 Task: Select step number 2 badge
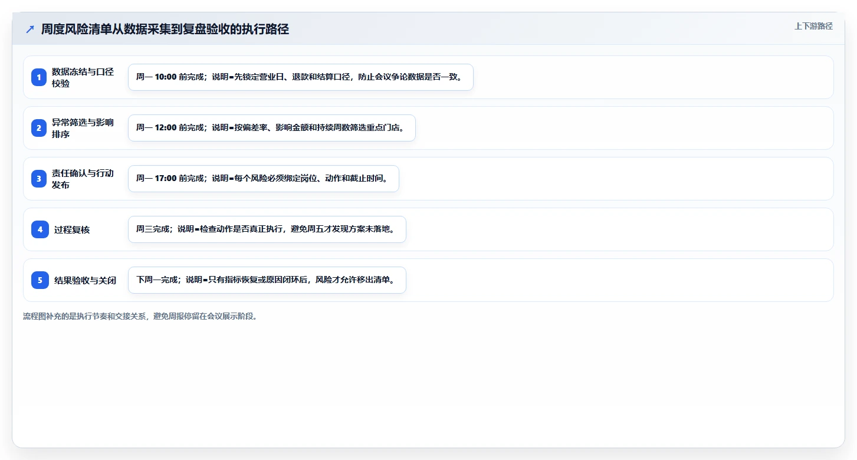tap(40, 128)
